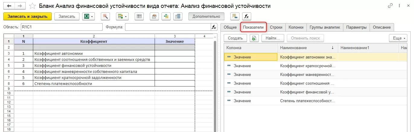The image size is (414, 132).
Task: Click the Отменить поиск button
Action: pyautogui.click(x=305, y=38)
